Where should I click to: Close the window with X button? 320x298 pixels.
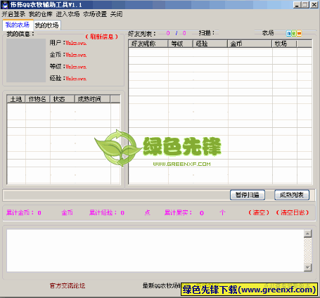click(x=314, y=5)
